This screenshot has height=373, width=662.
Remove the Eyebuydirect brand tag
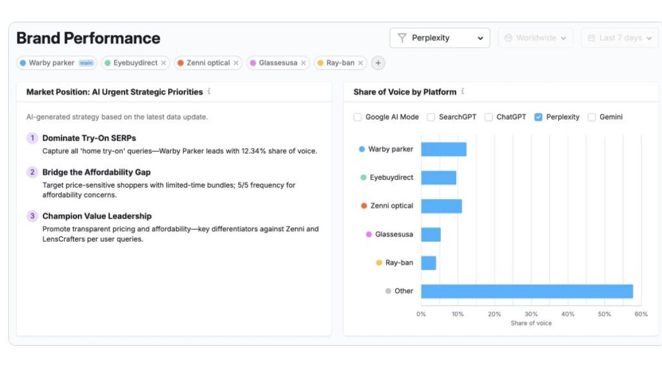pyautogui.click(x=163, y=63)
